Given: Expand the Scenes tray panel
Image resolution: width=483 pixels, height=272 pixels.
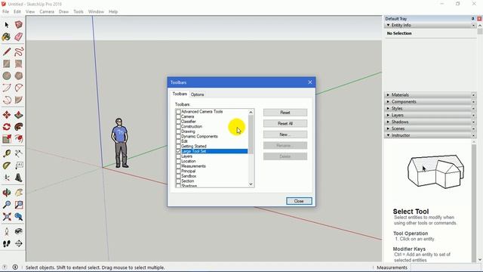Looking at the screenshot, I should point(388,128).
